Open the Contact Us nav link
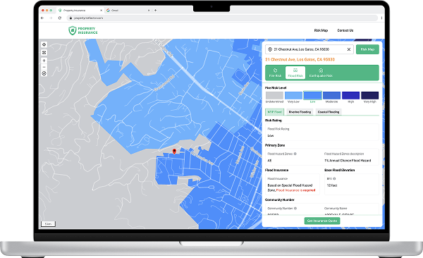The image size is (423, 258). 345,30
